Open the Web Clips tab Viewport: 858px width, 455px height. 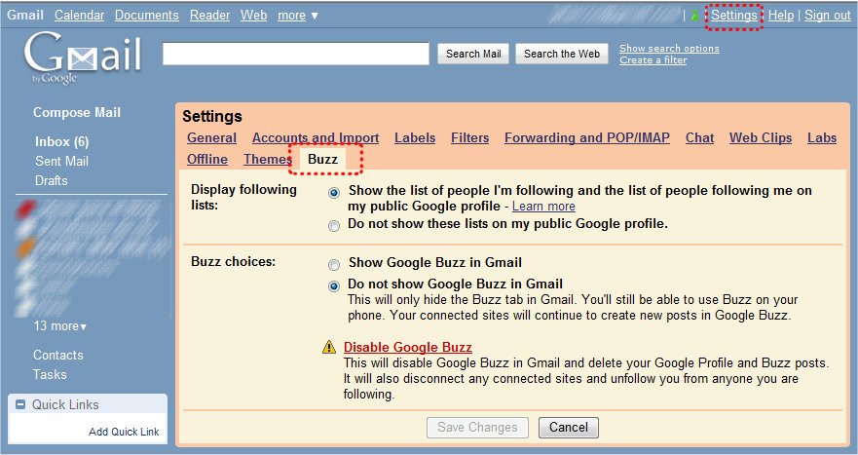[x=761, y=138]
